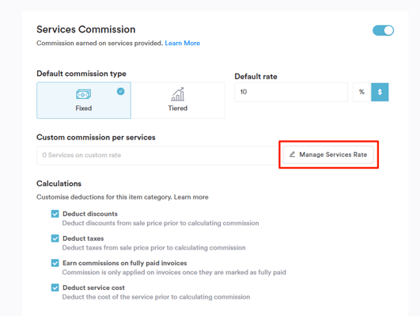This screenshot has width=420, height=316.
Task: Click 'Commission earned on services provided' text
Action: (100, 44)
